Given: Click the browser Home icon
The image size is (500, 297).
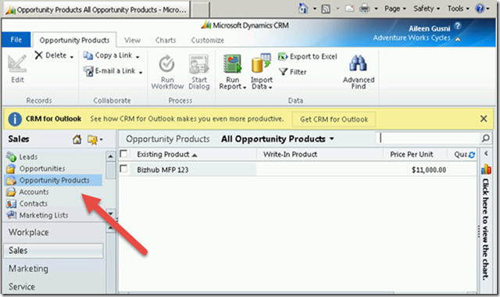Looking at the screenshot, I should [303, 9].
